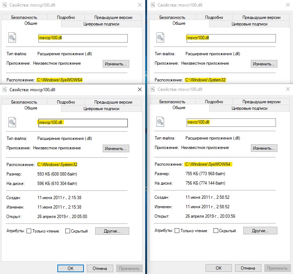The image size is (293, 274).
Task: Confirm with OK in msvcp100.dll System32 window
Action: [x=70, y=269]
